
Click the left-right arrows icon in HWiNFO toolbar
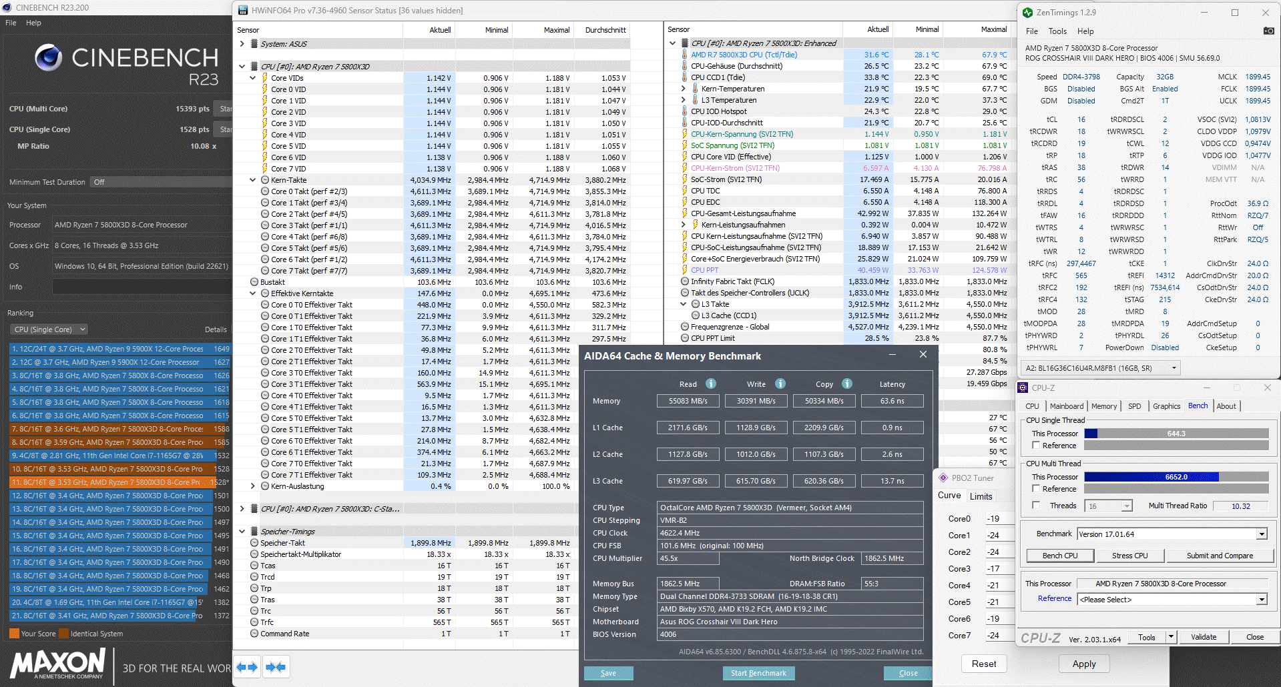(x=247, y=667)
